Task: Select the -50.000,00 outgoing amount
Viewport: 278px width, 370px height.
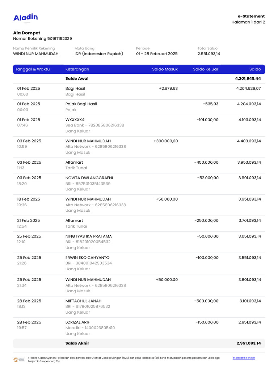Action: [207, 236]
